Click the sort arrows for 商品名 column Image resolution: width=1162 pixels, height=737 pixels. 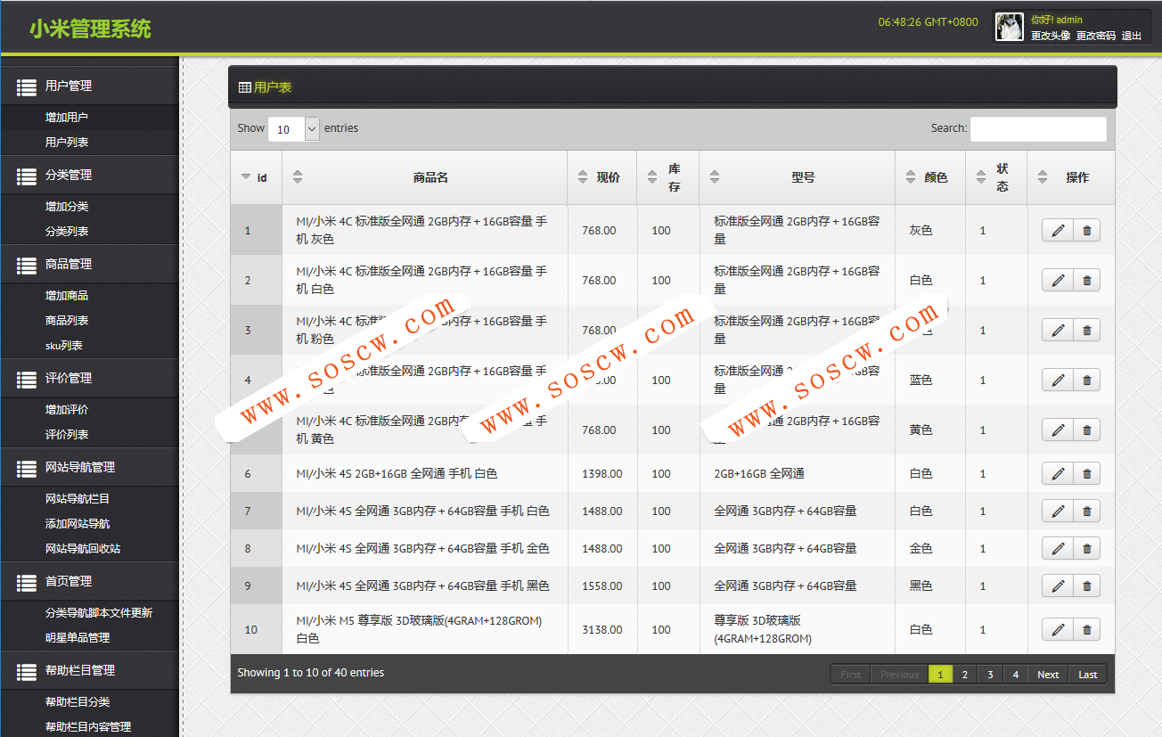[x=298, y=177]
